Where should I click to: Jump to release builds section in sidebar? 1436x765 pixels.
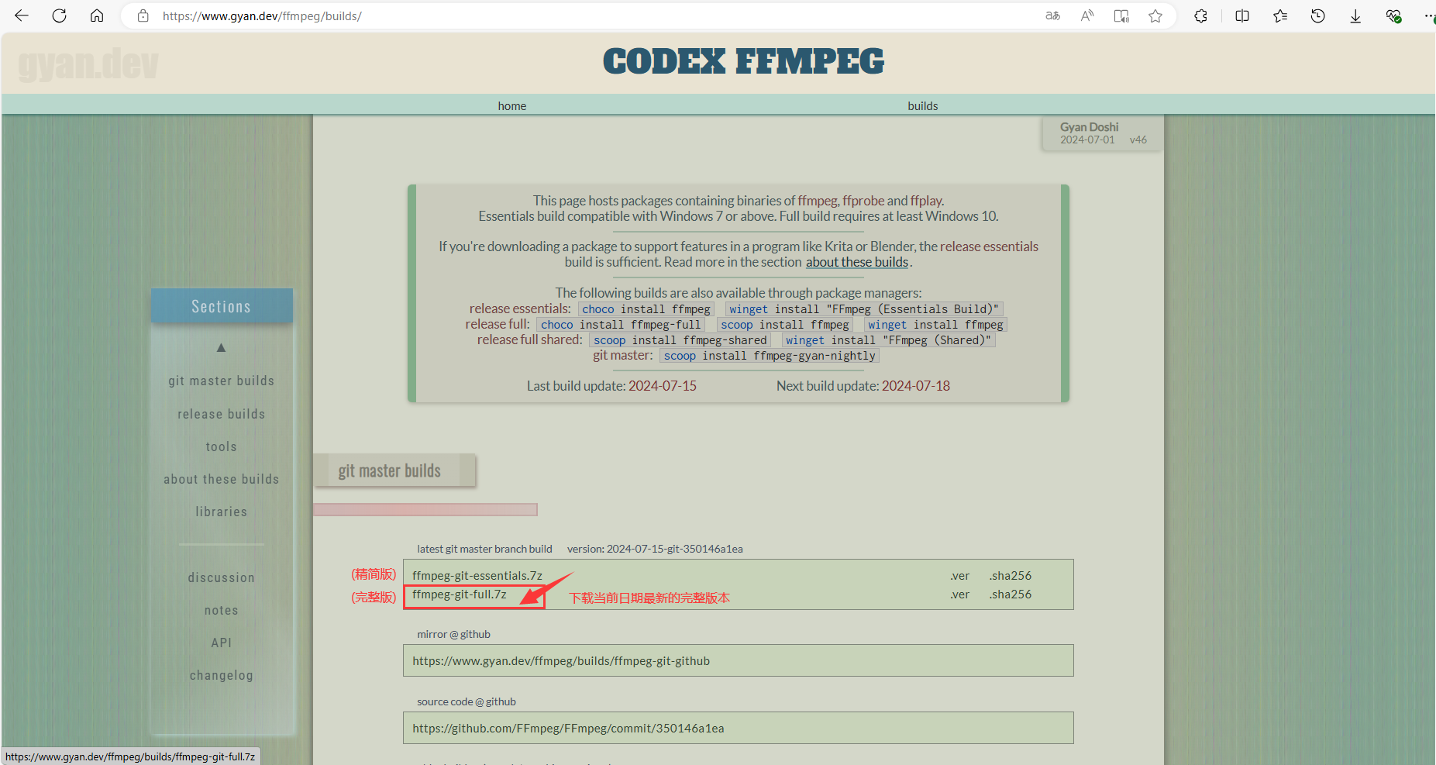point(221,414)
